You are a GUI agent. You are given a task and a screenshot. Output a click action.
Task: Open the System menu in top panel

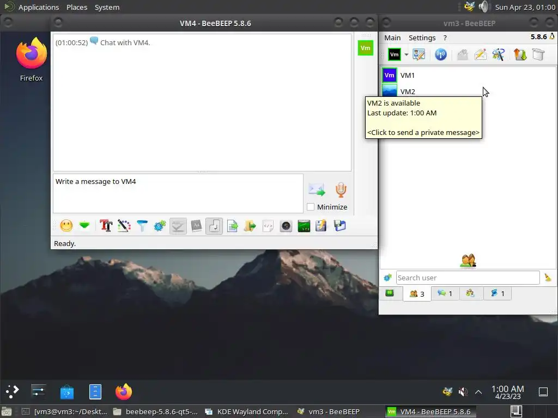[107, 7]
